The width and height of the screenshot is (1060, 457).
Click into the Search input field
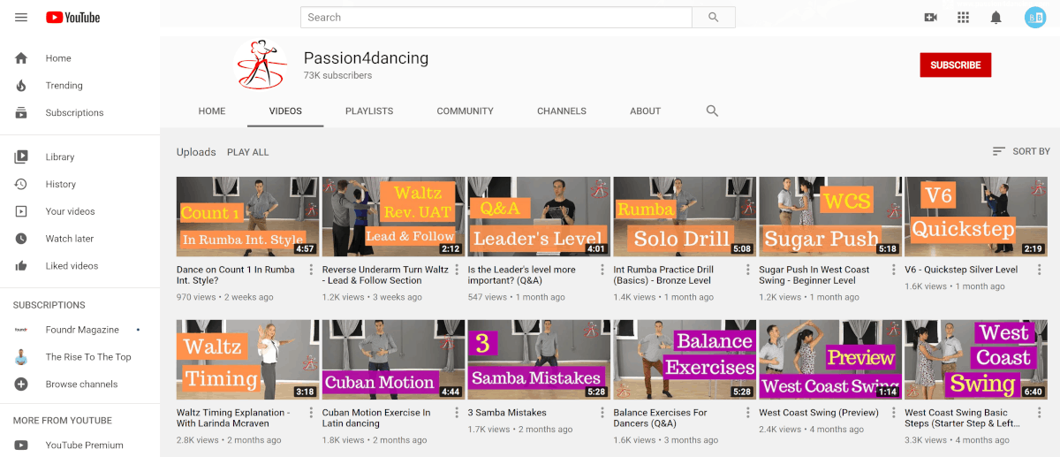[496, 18]
